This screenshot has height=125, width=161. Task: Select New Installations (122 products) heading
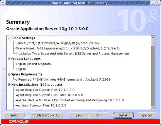[37, 85]
